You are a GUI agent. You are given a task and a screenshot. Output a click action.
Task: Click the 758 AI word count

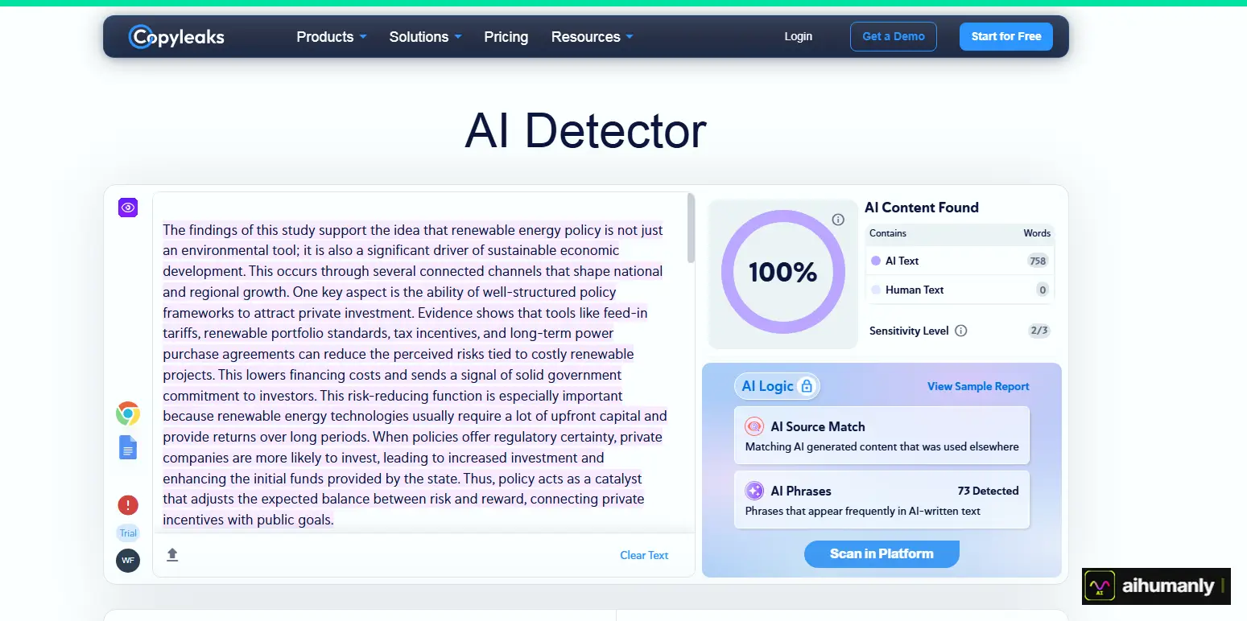pos(1038,261)
